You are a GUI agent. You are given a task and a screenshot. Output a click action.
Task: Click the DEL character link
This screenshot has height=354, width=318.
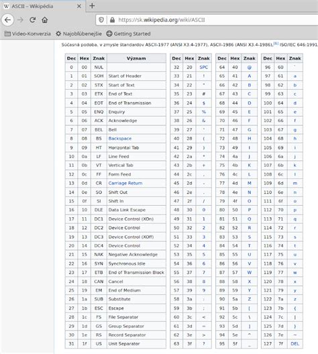(295, 344)
